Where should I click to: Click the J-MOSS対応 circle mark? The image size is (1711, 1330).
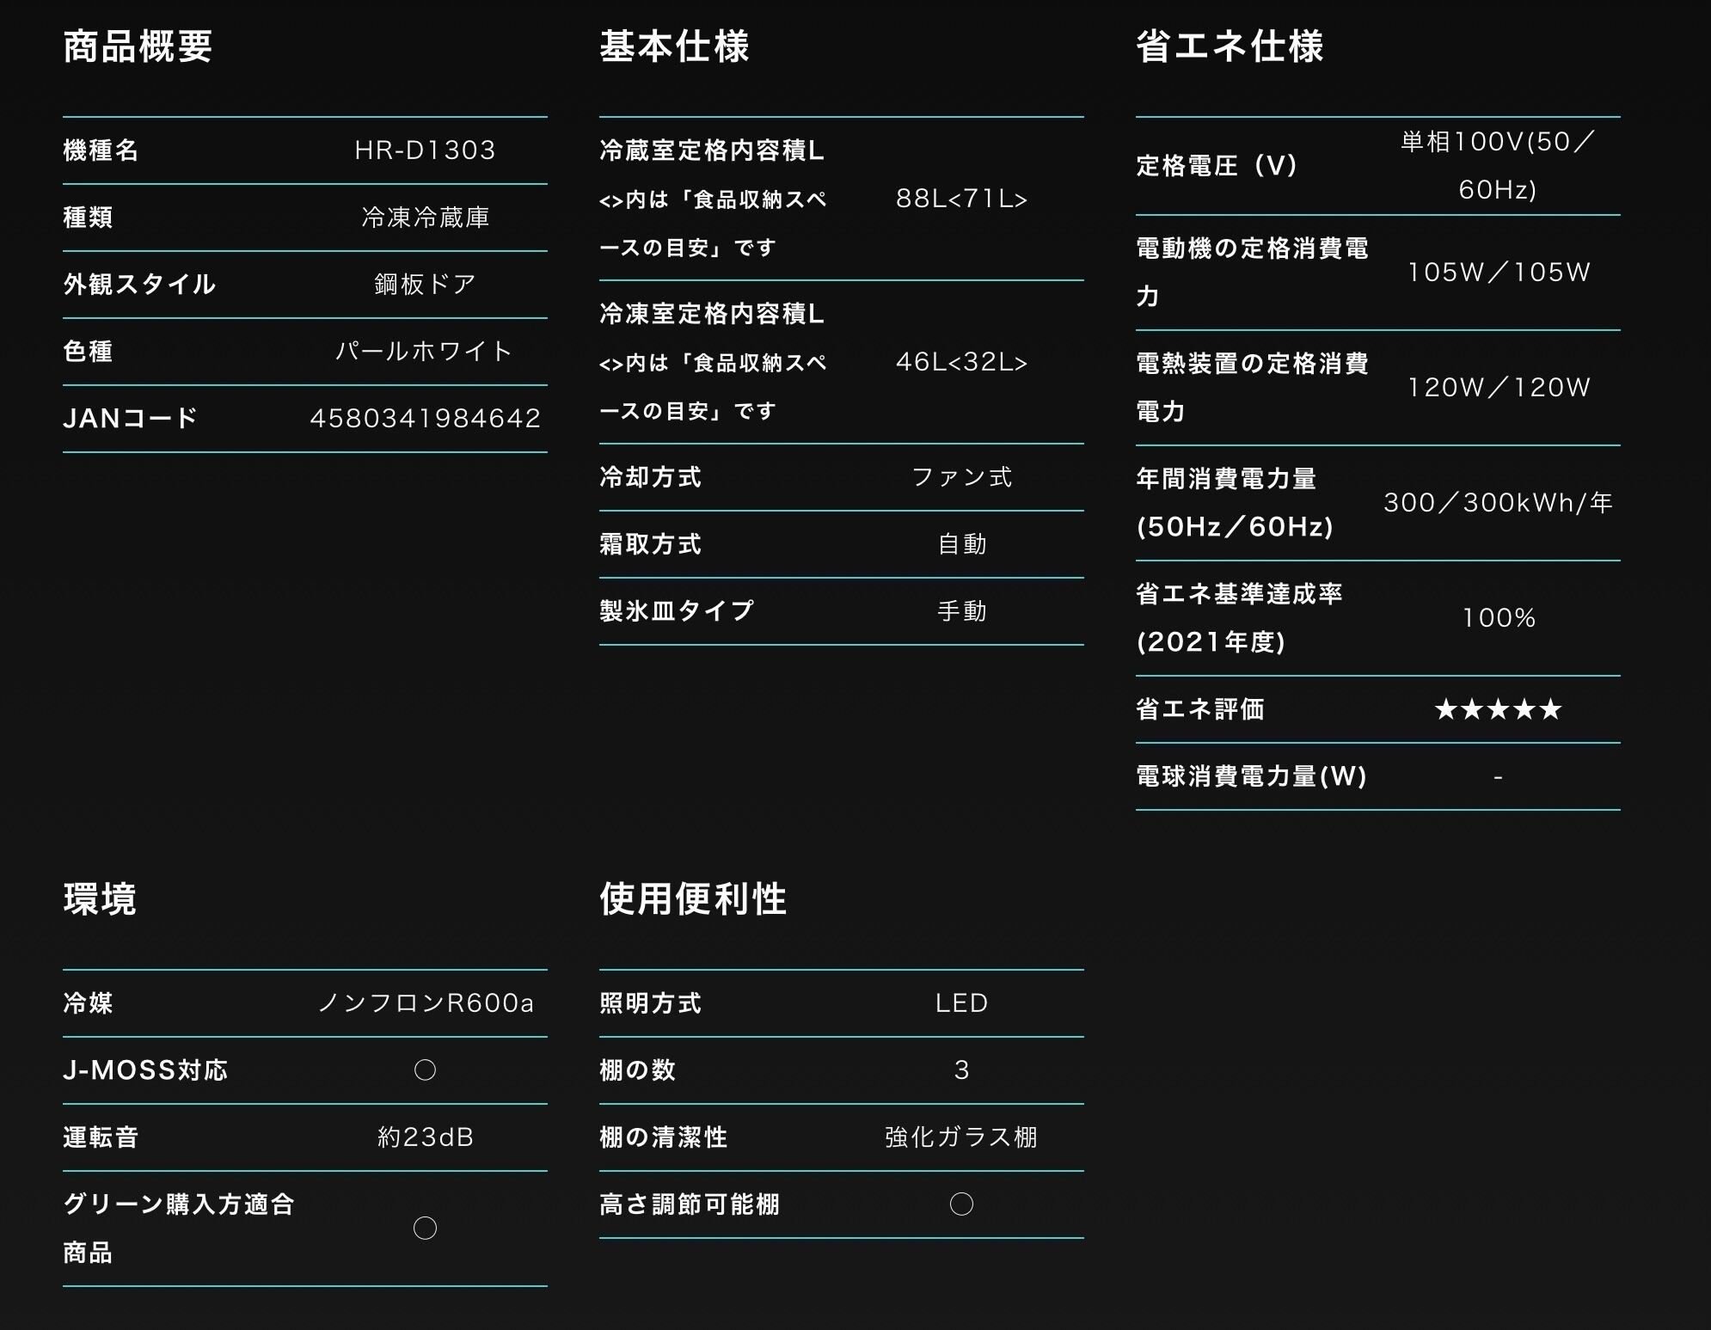(425, 1070)
